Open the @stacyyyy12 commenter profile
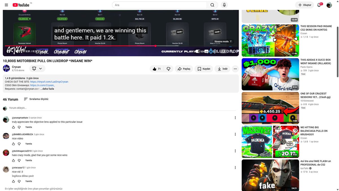 tap(18, 168)
